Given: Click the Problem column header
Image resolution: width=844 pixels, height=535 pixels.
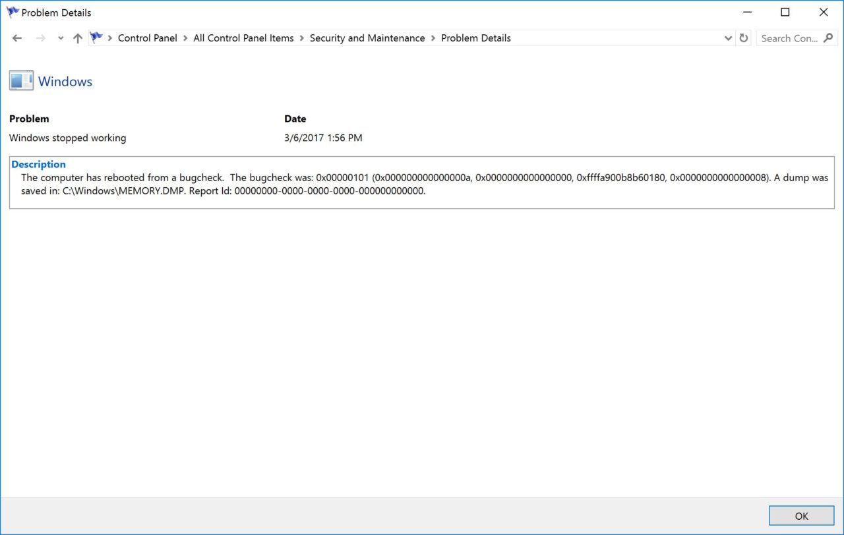Looking at the screenshot, I should click(29, 119).
